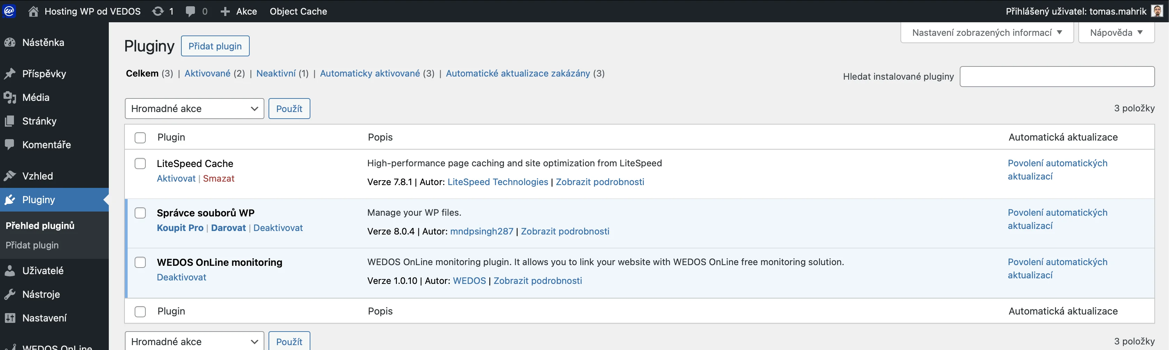Open the bottom Hromadné akce dropdown
The height and width of the screenshot is (350, 1169).
point(194,341)
